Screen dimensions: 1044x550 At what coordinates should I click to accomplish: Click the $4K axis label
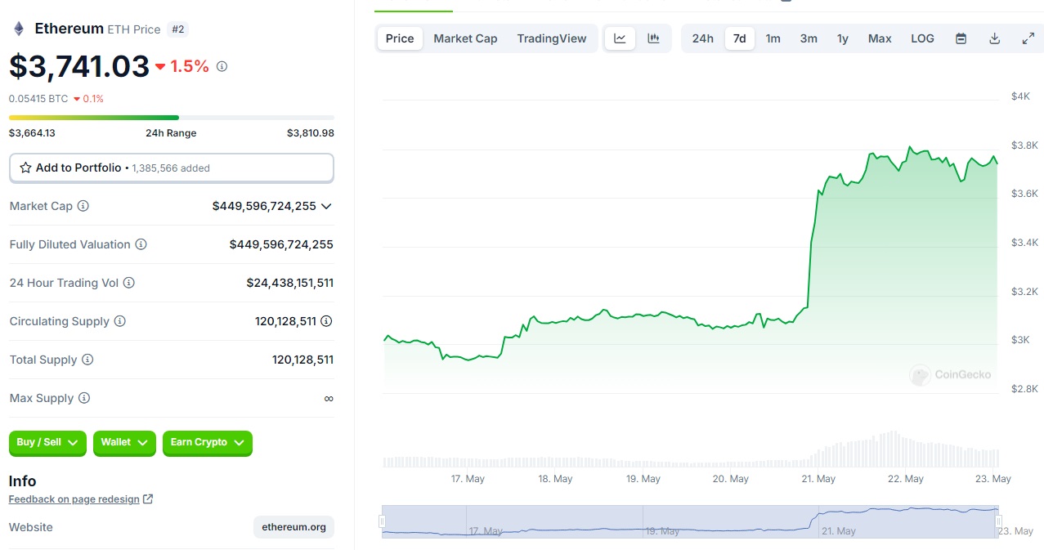click(1020, 96)
